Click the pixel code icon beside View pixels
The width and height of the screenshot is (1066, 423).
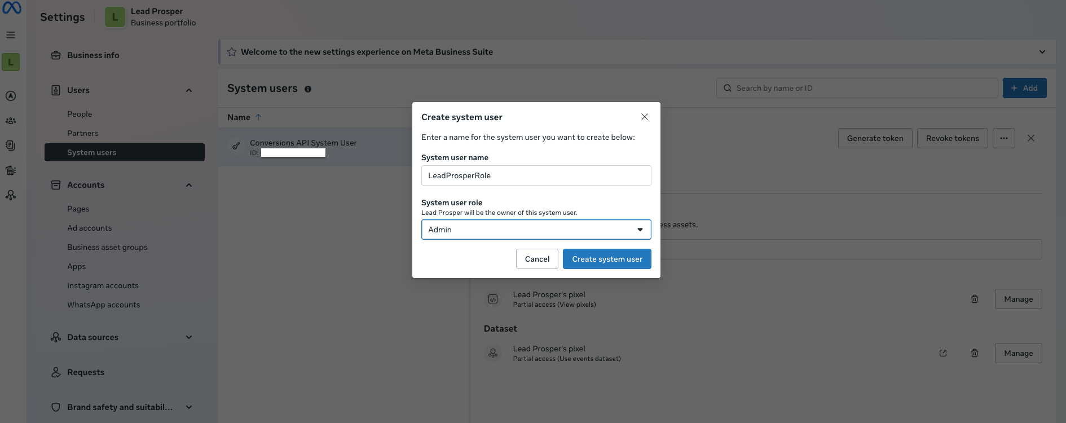coord(493,299)
